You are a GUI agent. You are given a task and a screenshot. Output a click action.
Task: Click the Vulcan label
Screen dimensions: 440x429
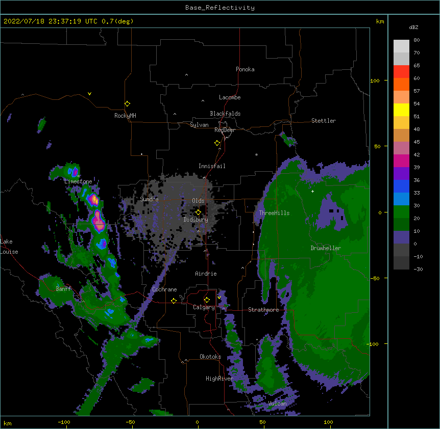[x=277, y=404]
